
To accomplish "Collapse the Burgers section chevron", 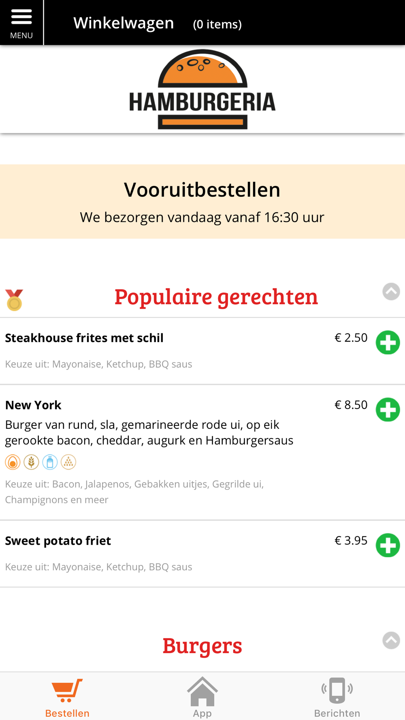I will tap(391, 640).
